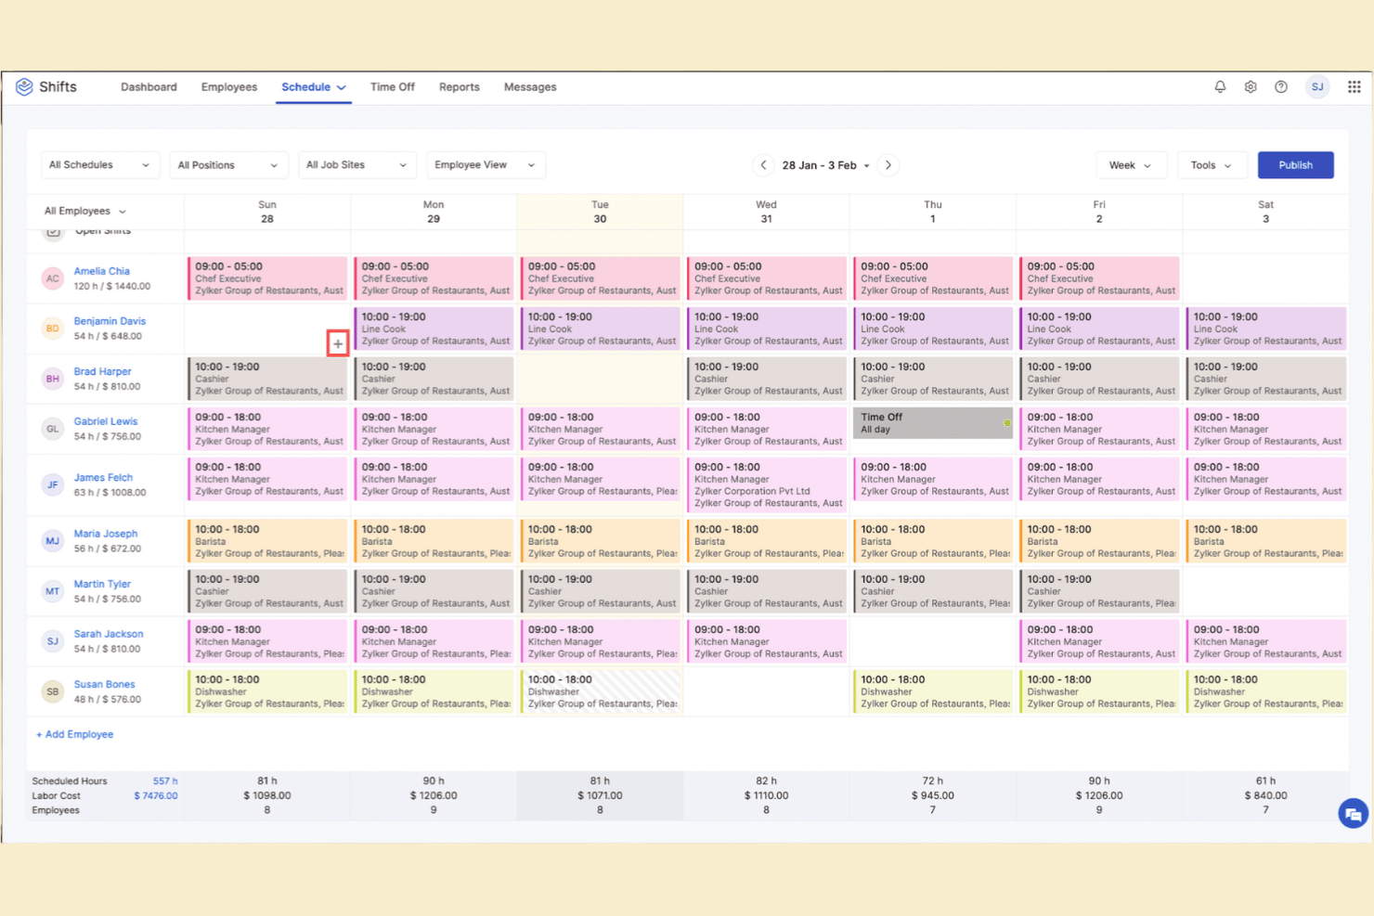Go to next week with right arrow

(888, 164)
